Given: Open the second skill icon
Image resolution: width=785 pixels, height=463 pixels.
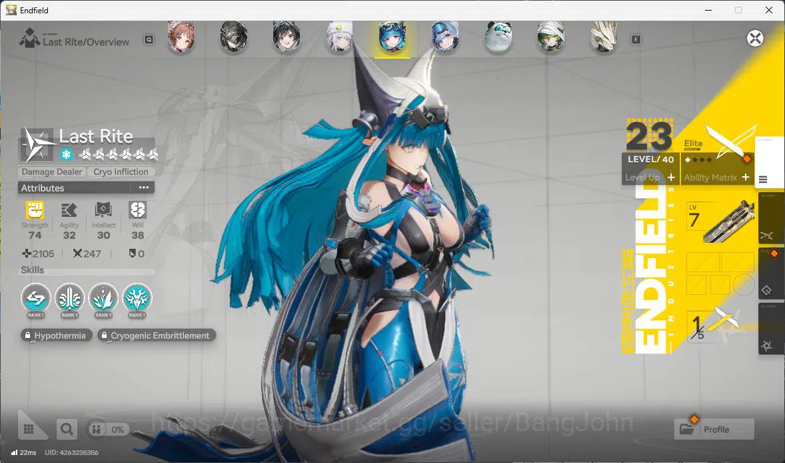Looking at the screenshot, I should pyautogui.click(x=69, y=298).
